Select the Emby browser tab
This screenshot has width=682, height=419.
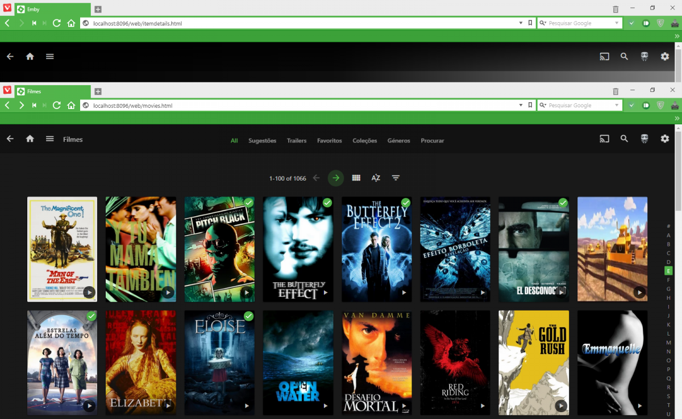52,9
